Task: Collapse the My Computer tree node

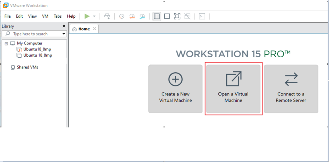Action: [x=6, y=44]
